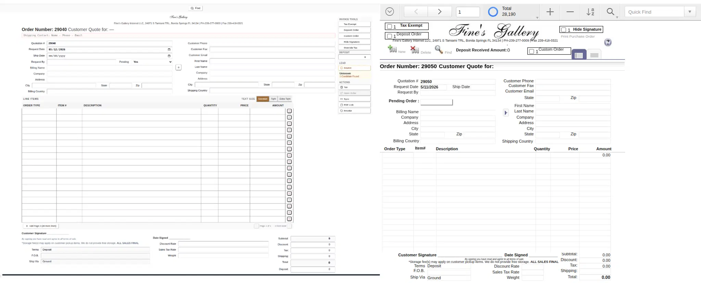Open the Pending dropdown showing Yes
This screenshot has height=283, width=701.
point(152,62)
